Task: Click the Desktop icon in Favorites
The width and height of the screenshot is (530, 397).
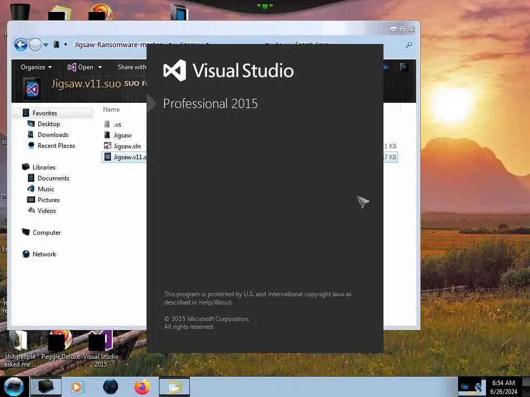Action: click(x=31, y=124)
